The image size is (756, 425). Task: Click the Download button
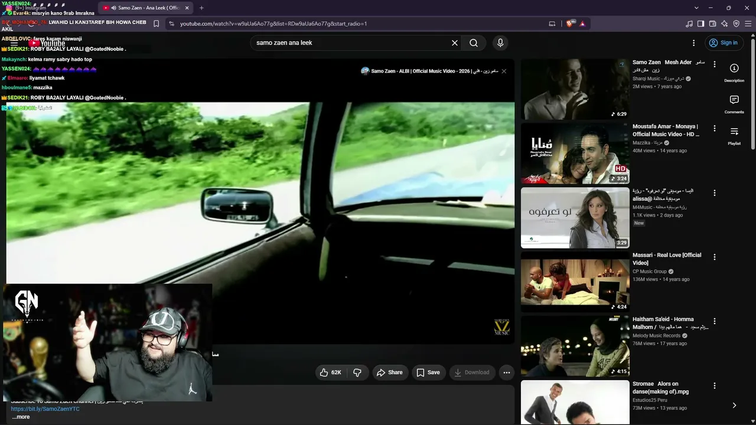click(471, 372)
